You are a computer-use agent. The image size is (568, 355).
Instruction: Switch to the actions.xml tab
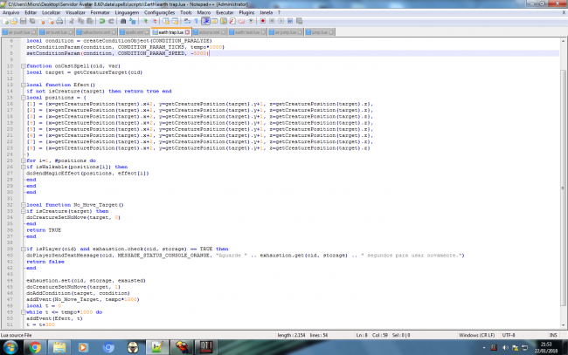point(209,32)
